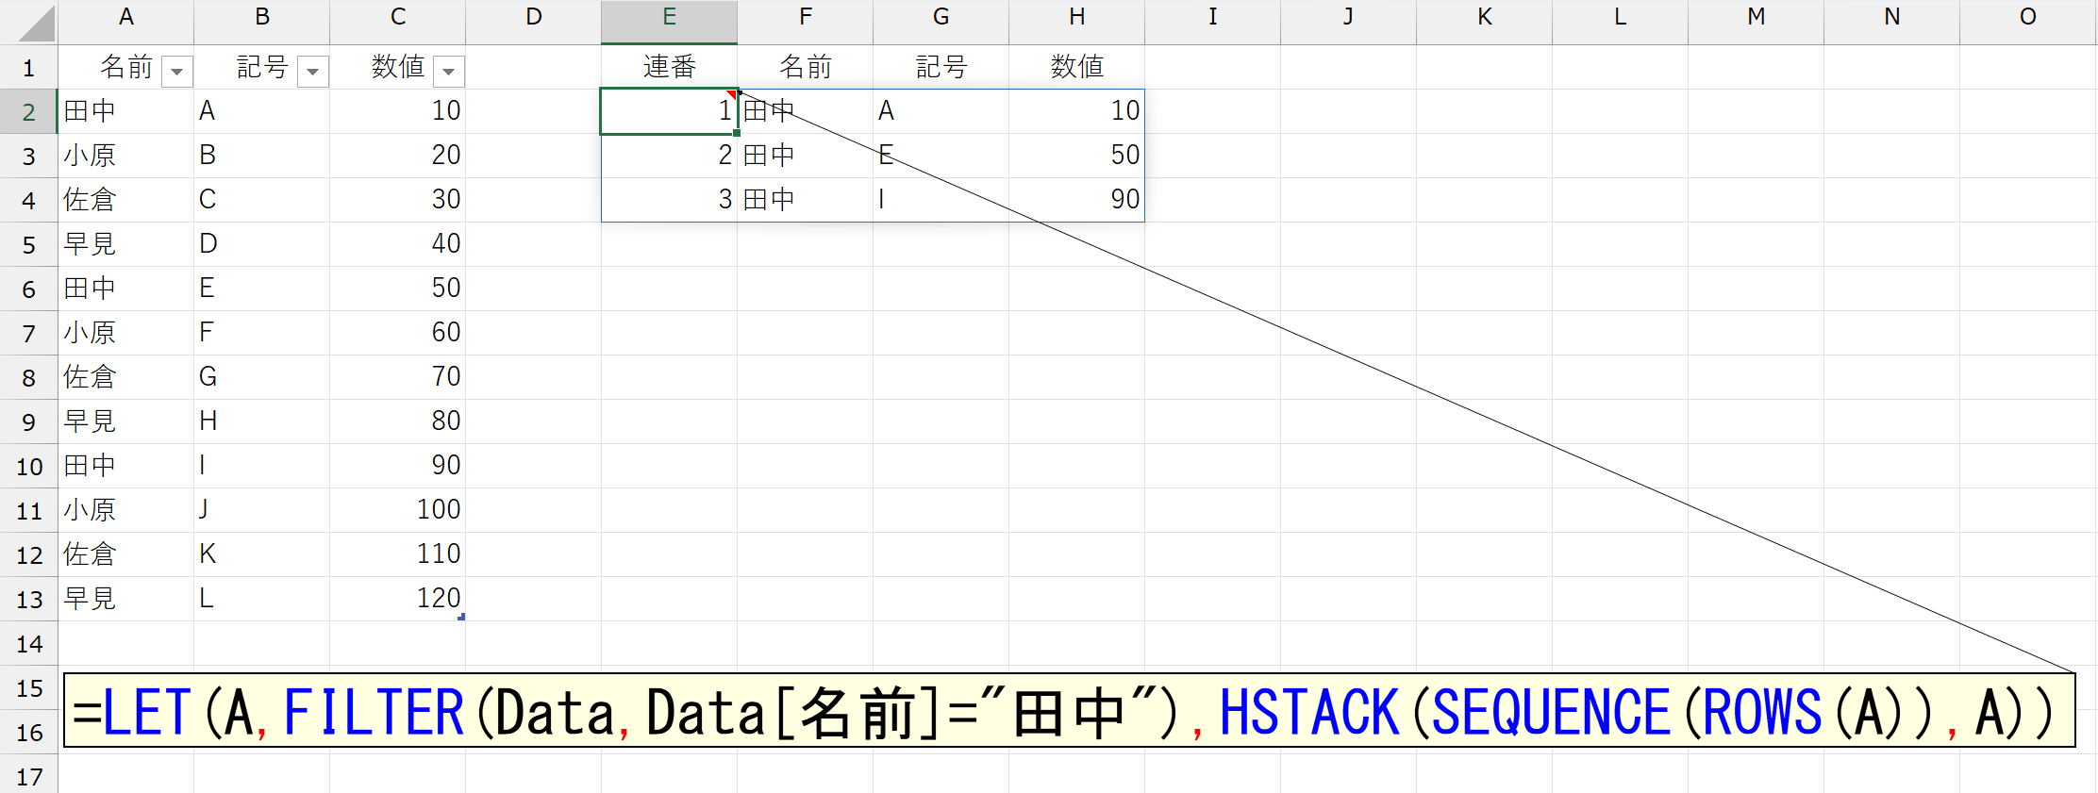Image resolution: width=2098 pixels, height=793 pixels.
Task: Select cell B8 containing G
Action: pyautogui.click(x=262, y=377)
